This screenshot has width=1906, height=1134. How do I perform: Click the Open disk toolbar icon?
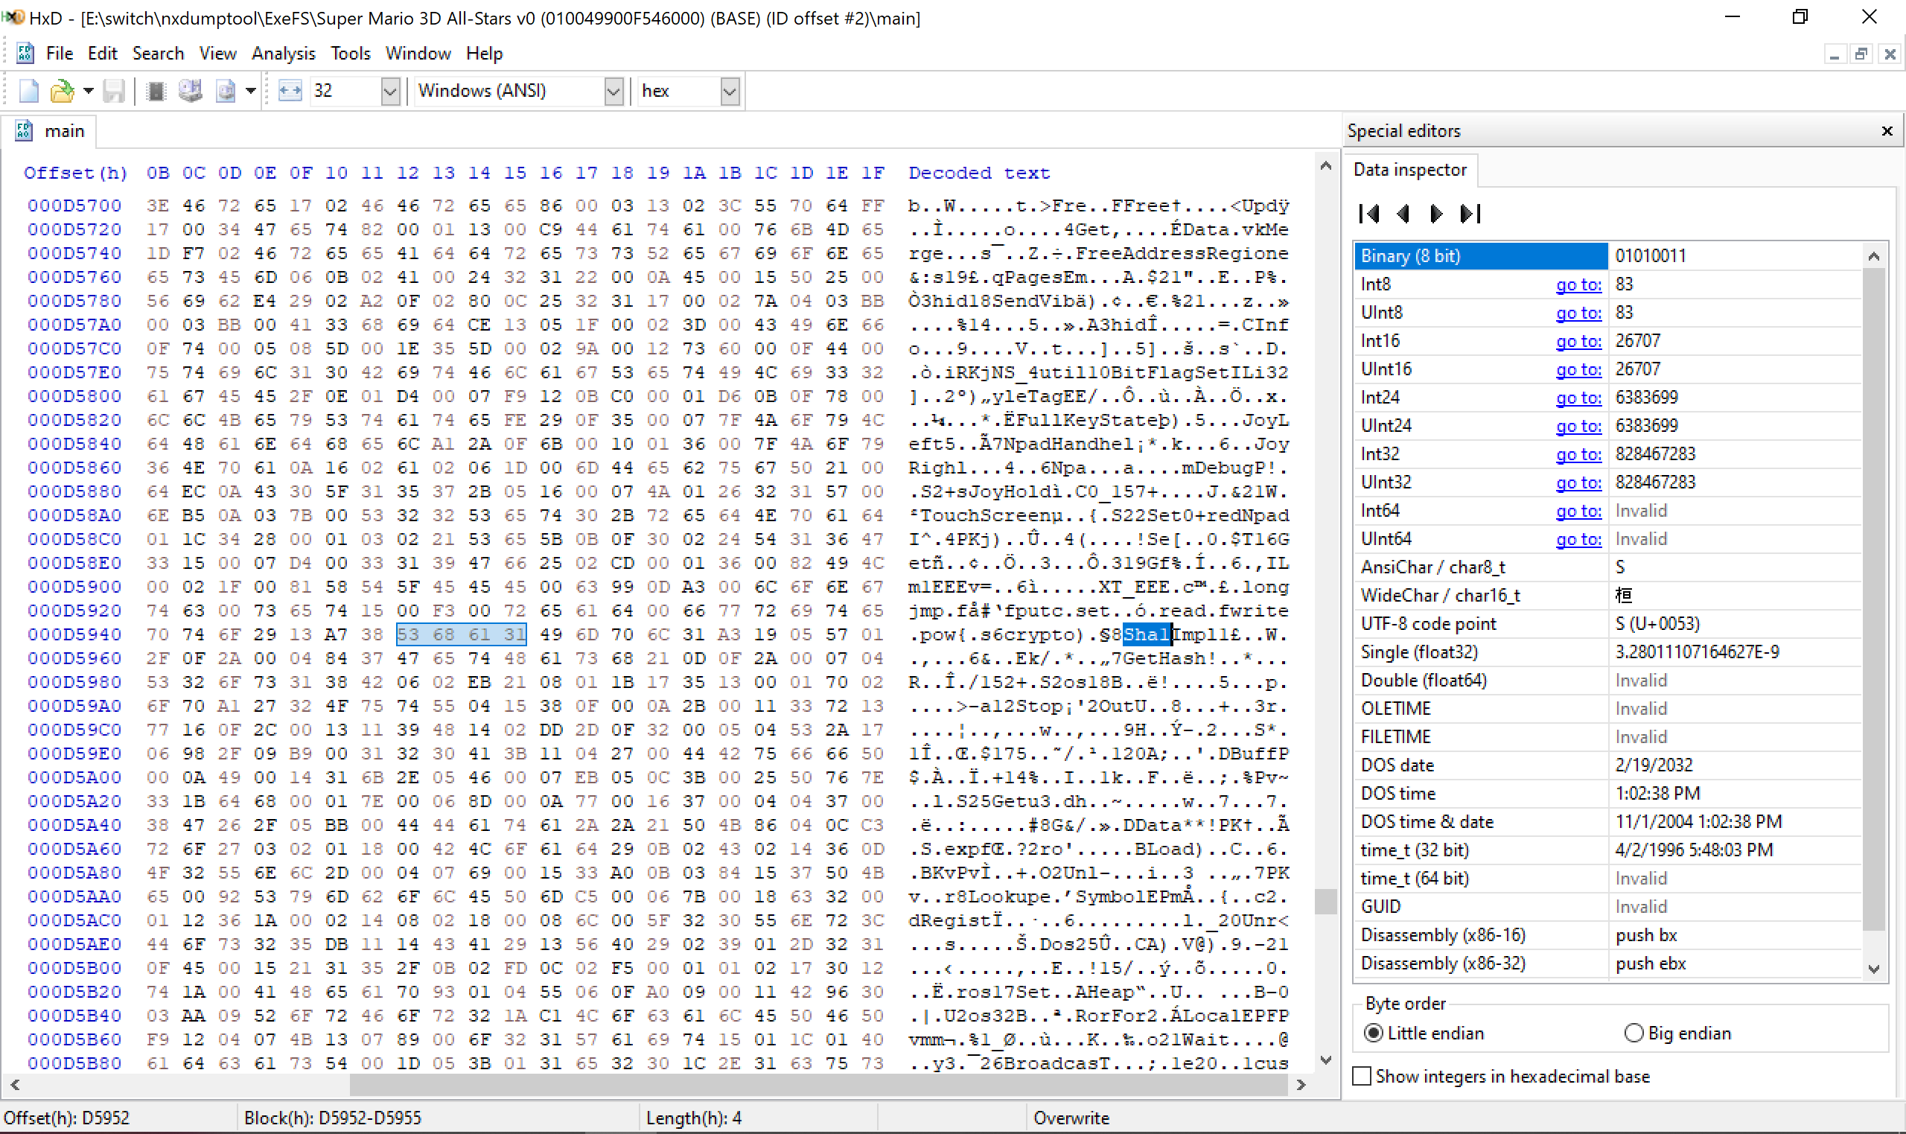tap(190, 91)
